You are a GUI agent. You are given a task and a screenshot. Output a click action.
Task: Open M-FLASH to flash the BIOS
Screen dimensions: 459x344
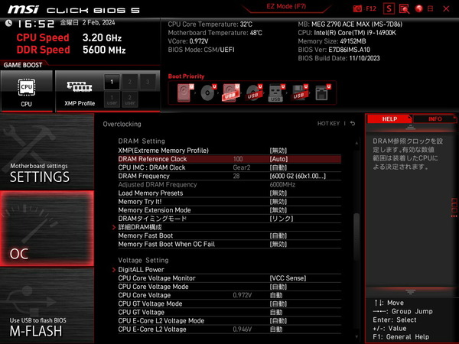coord(47,326)
